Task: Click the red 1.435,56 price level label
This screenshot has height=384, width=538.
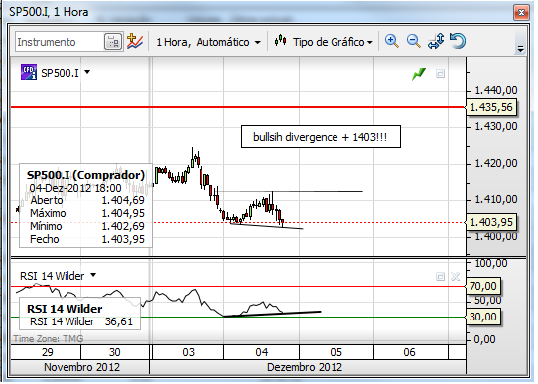Action: click(491, 107)
